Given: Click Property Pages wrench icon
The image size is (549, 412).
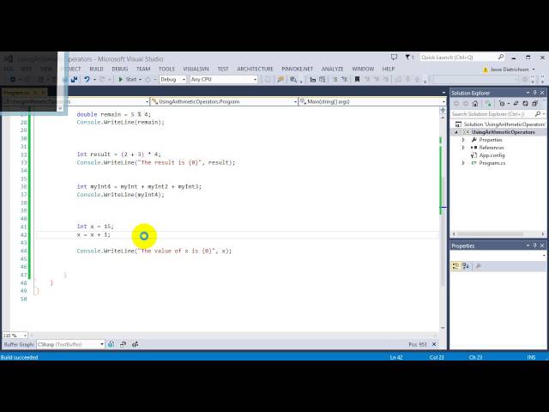Looking at the screenshot, I should coord(479,266).
